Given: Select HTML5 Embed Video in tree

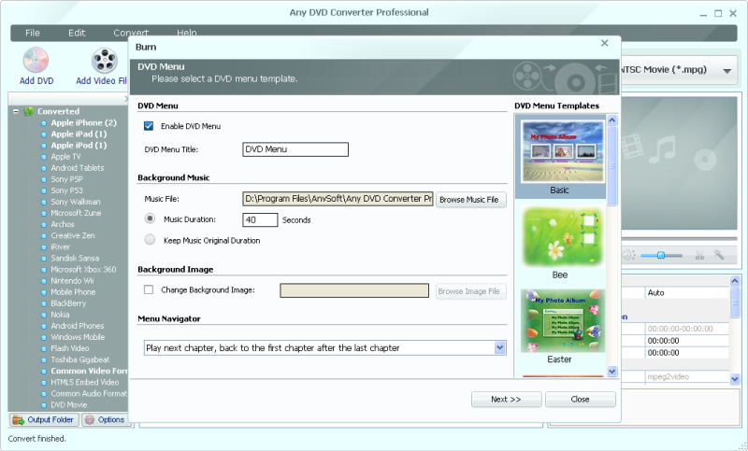Looking at the screenshot, I should [85, 382].
